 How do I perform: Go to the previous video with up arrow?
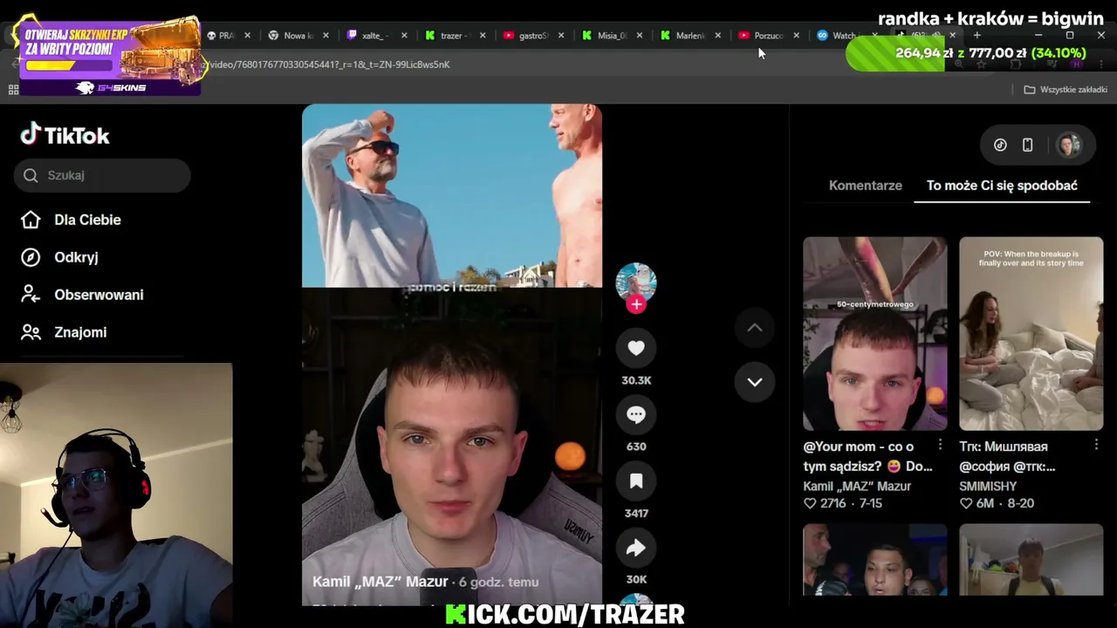(x=755, y=328)
